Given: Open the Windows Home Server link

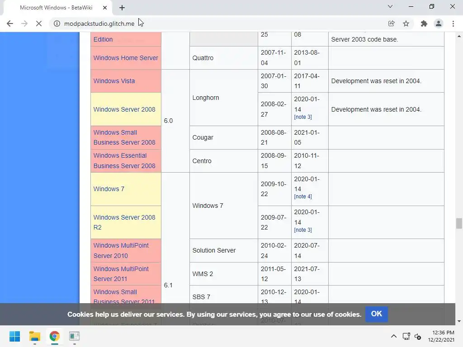Looking at the screenshot, I should pyautogui.click(x=126, y=58).
